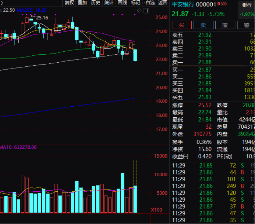
Task: Click the 卖 (sell) button
Action: [203, 25]
